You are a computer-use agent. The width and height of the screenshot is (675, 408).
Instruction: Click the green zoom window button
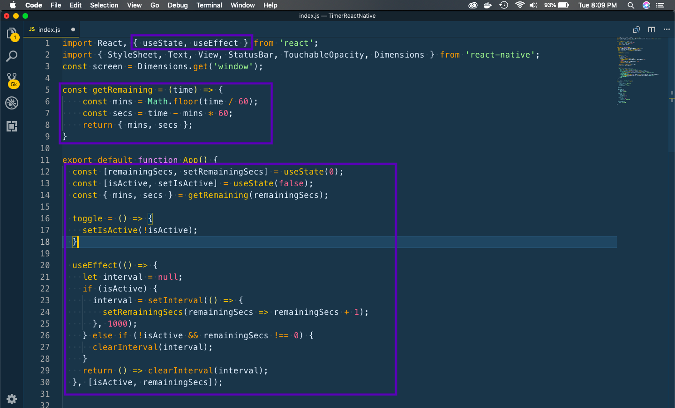[x=25, y=16]
